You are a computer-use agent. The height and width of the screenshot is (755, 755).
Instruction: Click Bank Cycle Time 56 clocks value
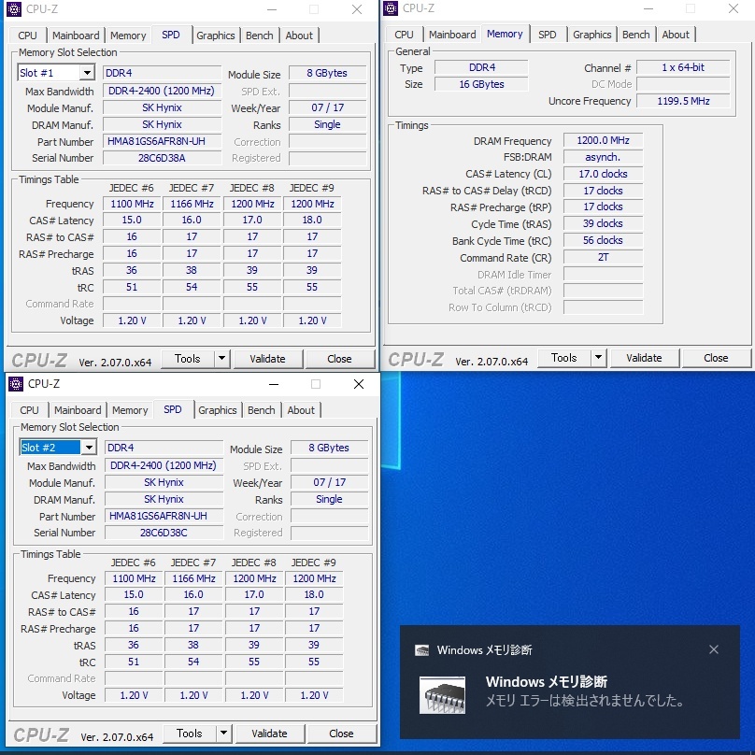pos(603,240)
